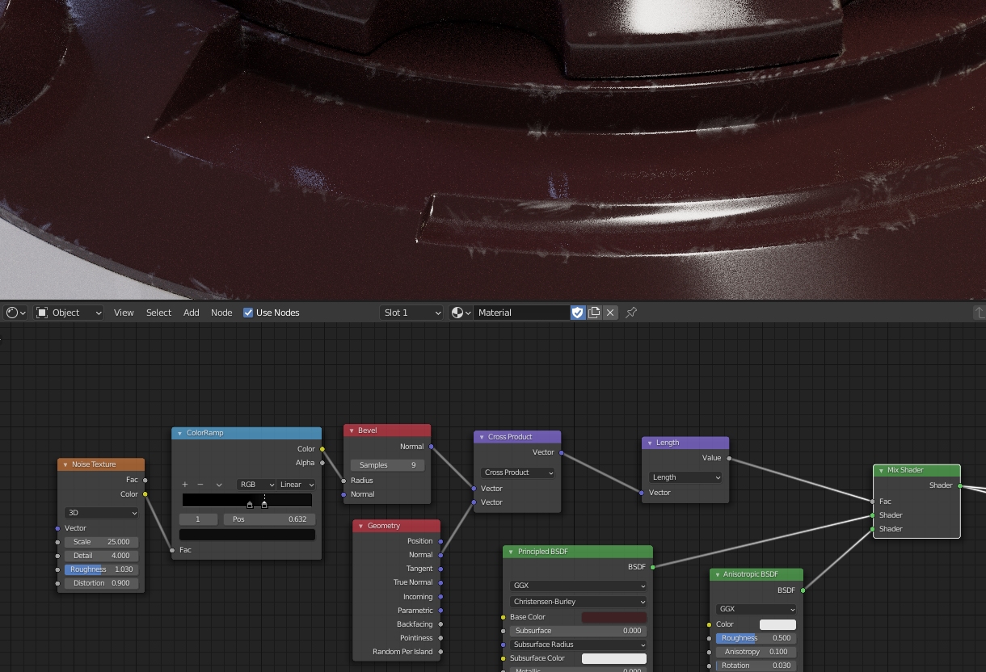Open the Slot 1 dropdown
This screenshot has height=672, width=986.
tap(412, 313)
